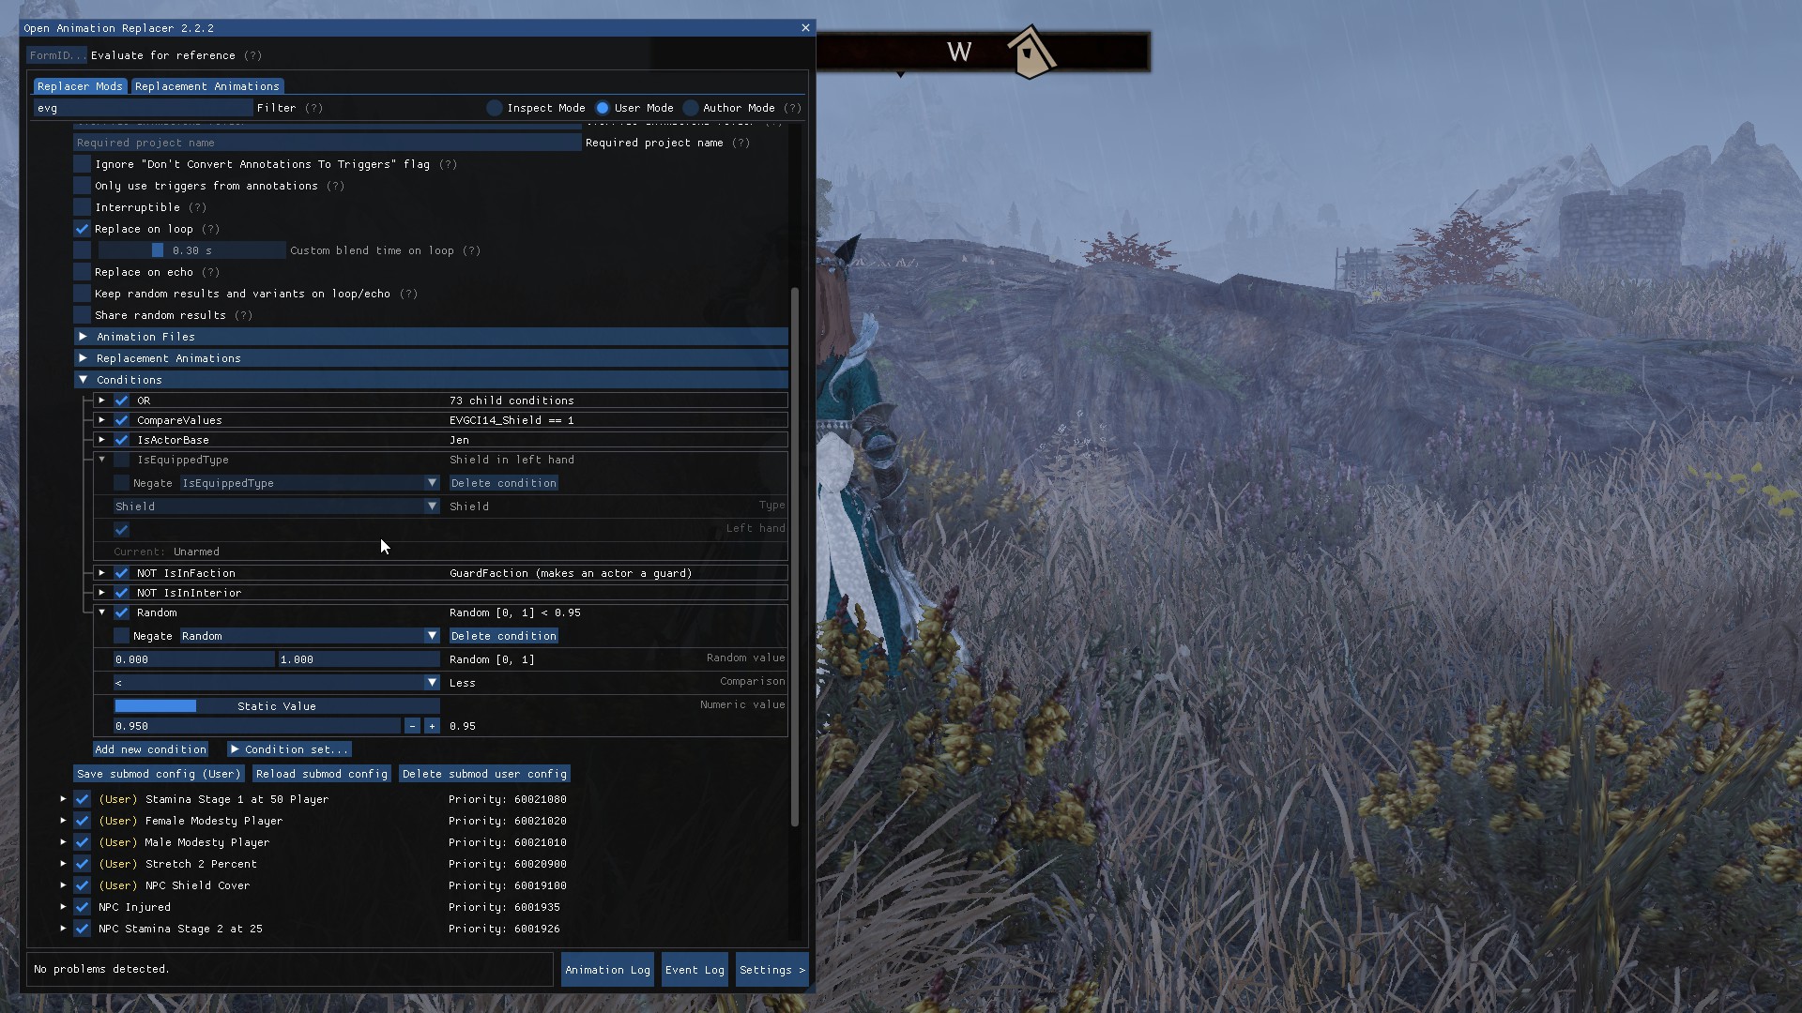Click the minus stepper for 0.95 value

[412, 726]
